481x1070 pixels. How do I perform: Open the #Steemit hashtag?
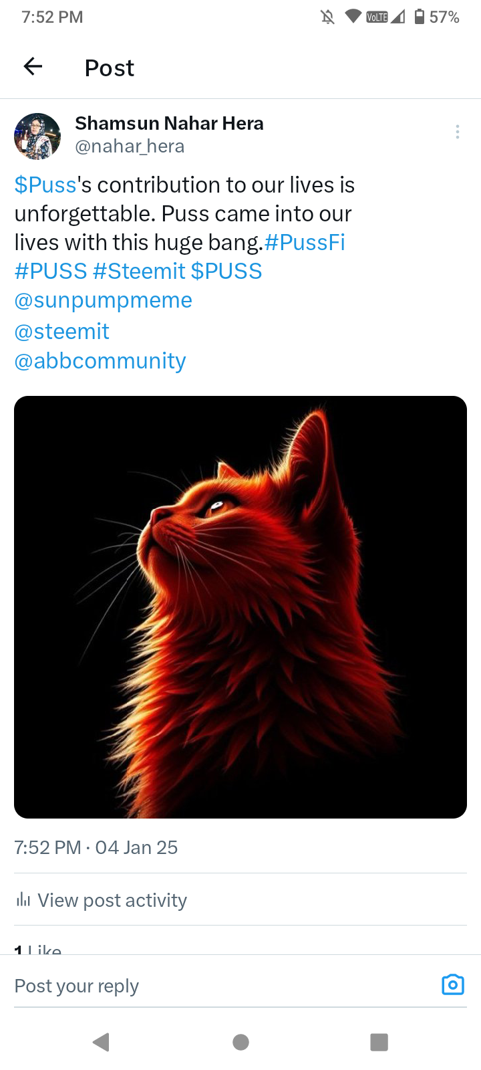coord(139,271)
